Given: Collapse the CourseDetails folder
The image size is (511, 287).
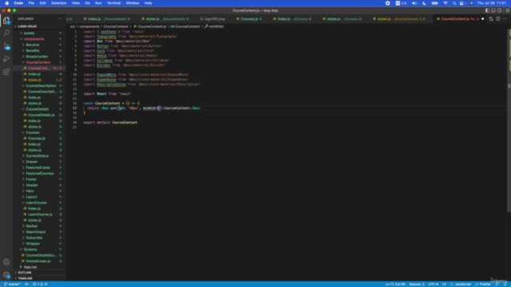Looking at the screenshot, I should (x=38, y=109).
